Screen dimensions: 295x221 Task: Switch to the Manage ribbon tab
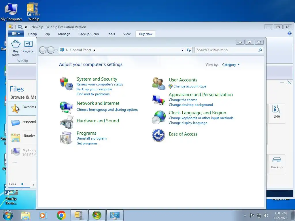[64, 34]
